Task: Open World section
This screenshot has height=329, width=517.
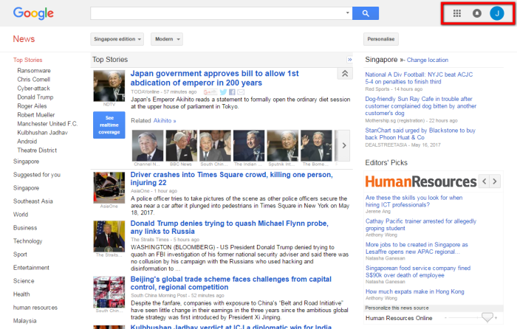Action: (21, 215)
